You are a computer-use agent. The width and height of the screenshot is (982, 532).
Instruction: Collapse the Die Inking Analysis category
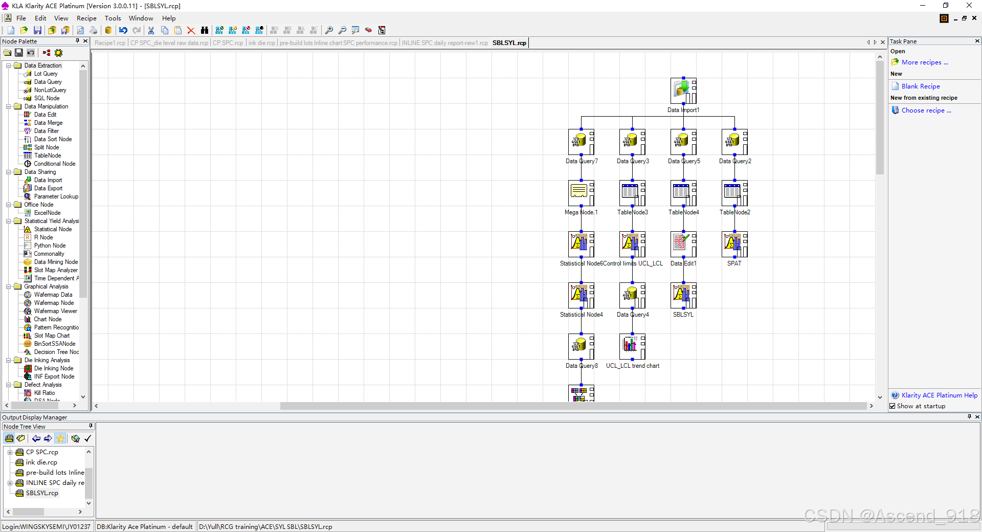(x=9, y=360)
